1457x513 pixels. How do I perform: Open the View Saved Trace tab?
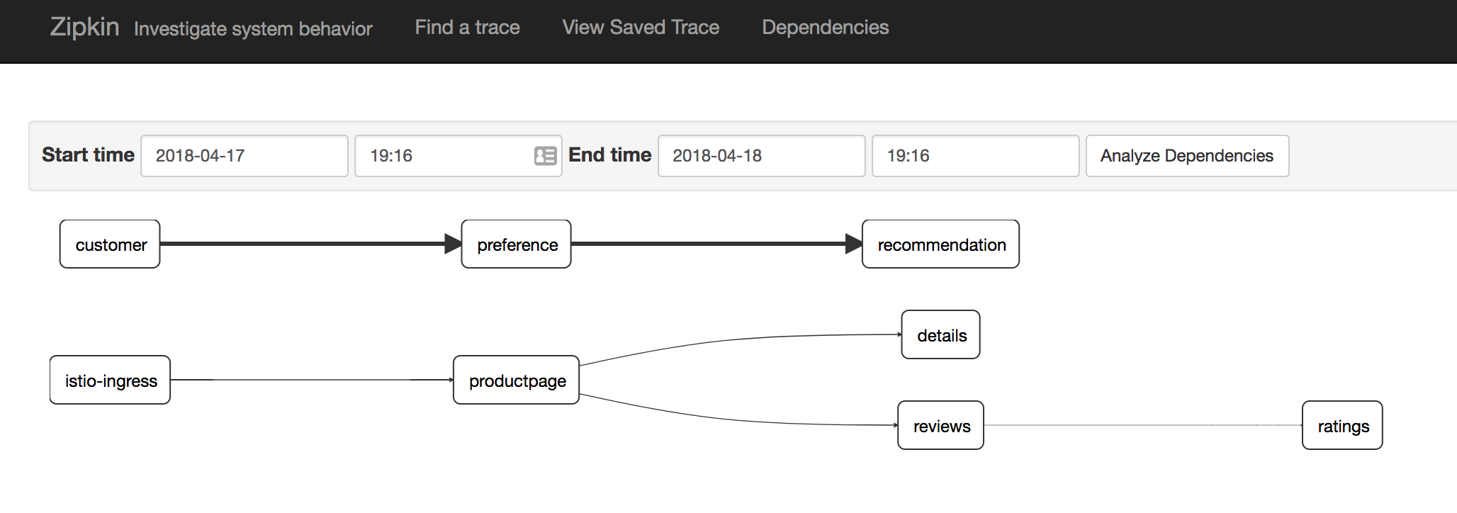pyautogui.click(x=641, y=27)
